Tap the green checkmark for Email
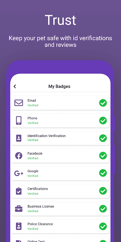The height and width of the screenshot is (242, 121). tap(103, 103)
